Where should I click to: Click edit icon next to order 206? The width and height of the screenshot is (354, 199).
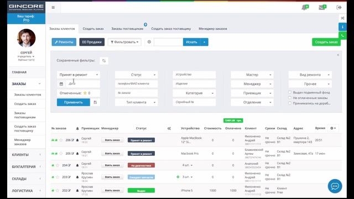point(72,140)
